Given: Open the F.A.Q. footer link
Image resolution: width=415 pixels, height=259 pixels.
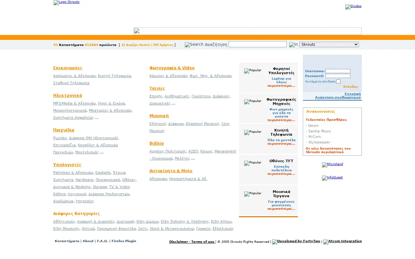Looking at the screenshot, I should coord(102,241).
